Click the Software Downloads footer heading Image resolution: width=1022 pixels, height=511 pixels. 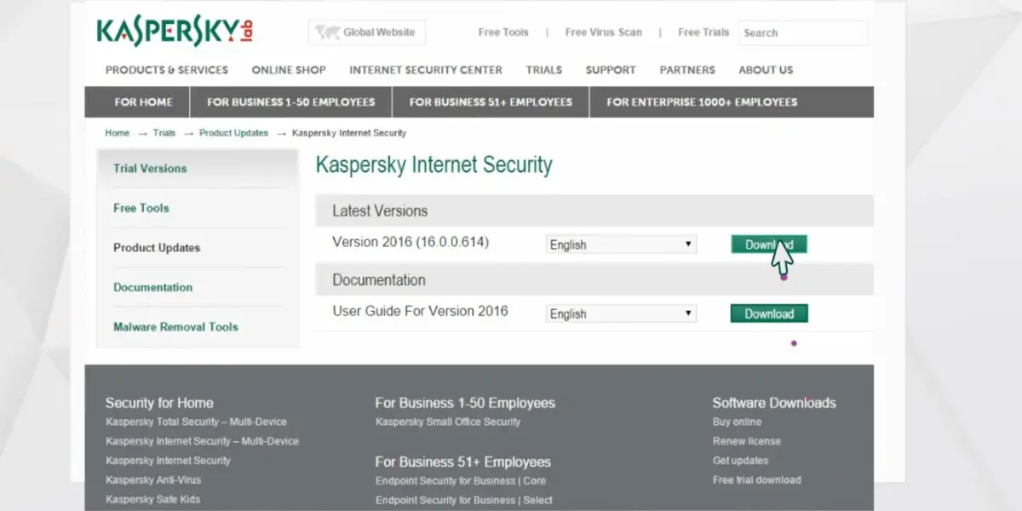coord(774,403)
